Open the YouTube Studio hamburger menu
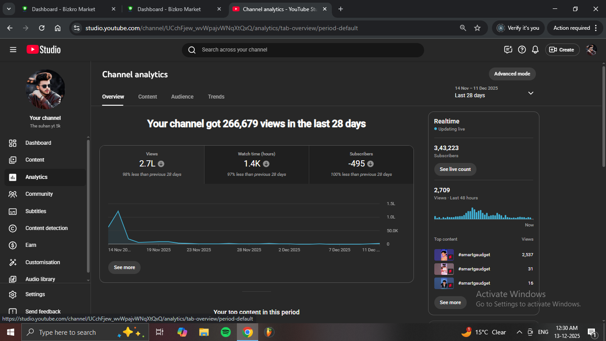The image size is (606, 341). 13,50
